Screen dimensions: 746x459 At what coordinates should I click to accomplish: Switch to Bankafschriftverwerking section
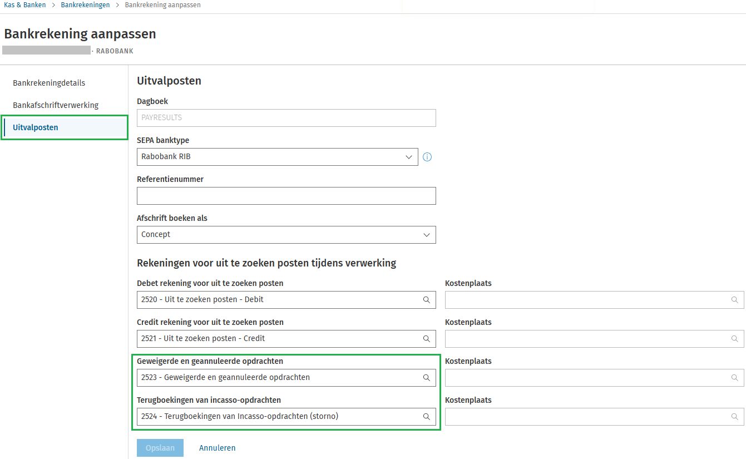pyautogui.click(x=56, y=105)
